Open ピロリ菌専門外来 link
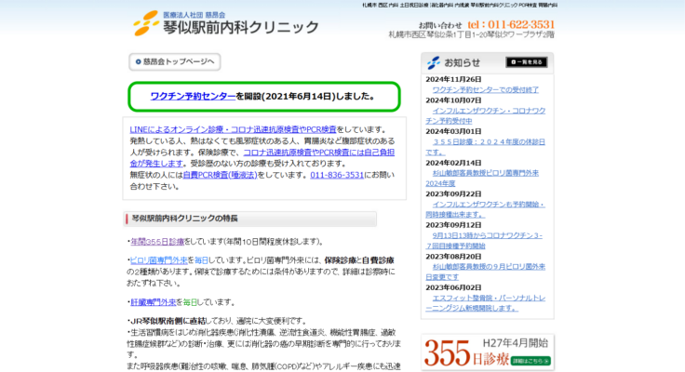Viewport: 685px width, 372px height. (158, 260)
